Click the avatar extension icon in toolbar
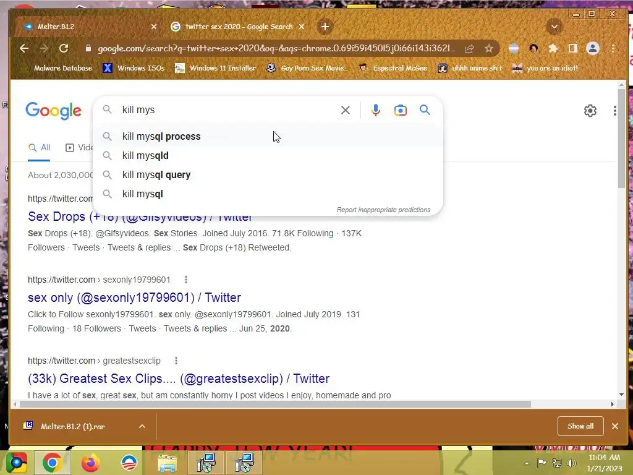This screenshot has height=475, width=633. pyautogui.click(x=533, y=48)
